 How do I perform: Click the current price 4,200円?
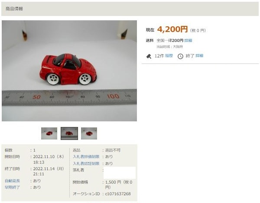tap(172, 29)
